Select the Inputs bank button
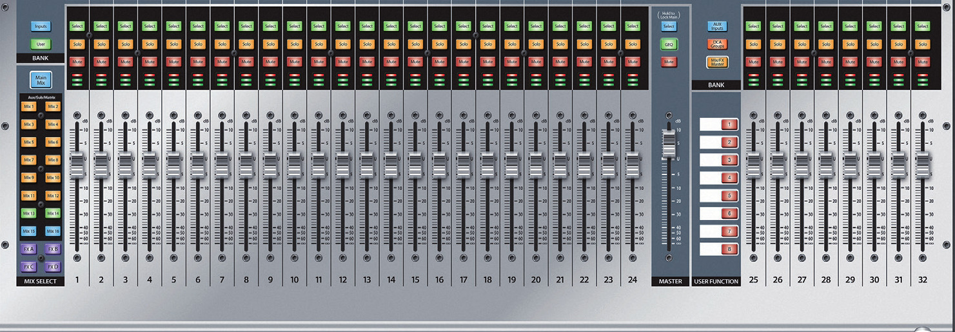The image size is (955, 332). 40,26
